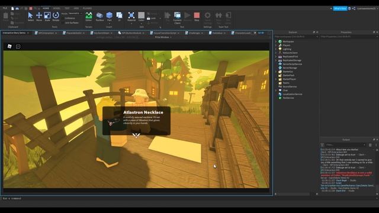Activate the Move tool
This screenshot has height=213, width=379.
[x=39, y=17]
